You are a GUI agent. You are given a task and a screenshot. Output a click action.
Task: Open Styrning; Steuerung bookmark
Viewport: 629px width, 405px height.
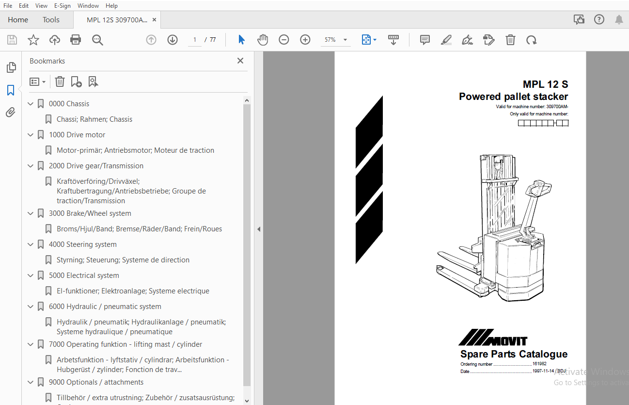[x=123, y=260]
